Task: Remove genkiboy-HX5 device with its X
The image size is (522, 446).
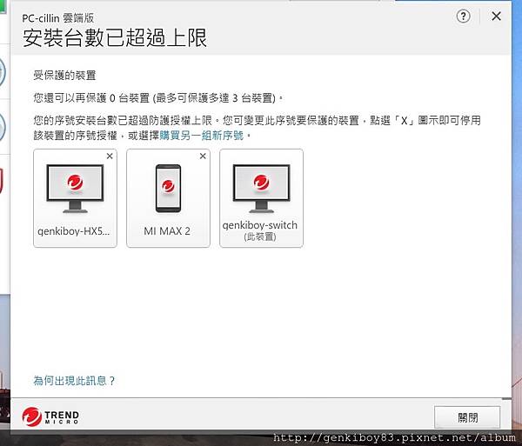Action: [x=110, y=156]
